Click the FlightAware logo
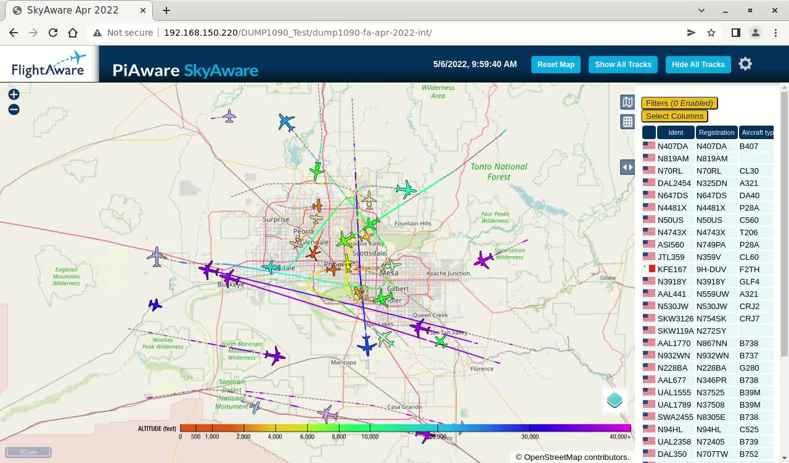This screenshot has height=463, width=789. click(x=49, y=64)
